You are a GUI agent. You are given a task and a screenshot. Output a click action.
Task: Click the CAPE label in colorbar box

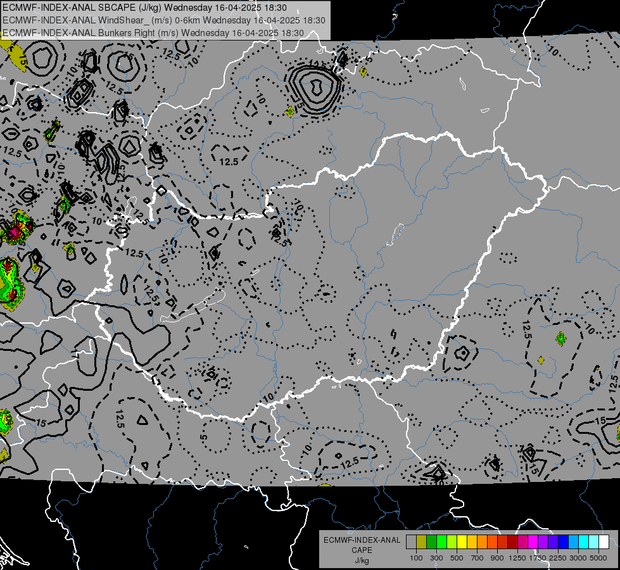[x=362, y=550]
